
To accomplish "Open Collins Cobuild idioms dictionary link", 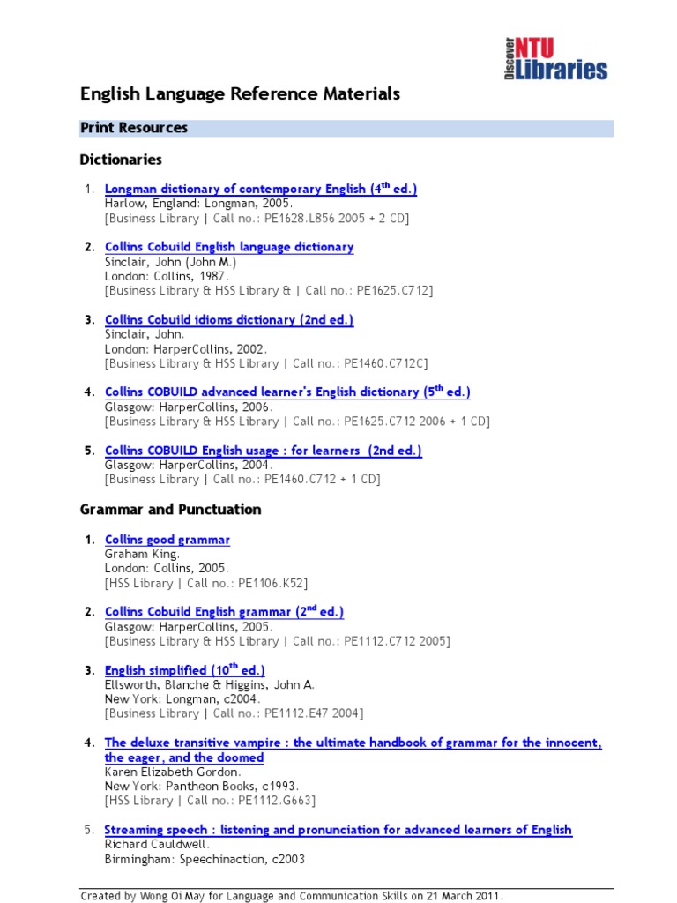I will click(229, 319).
